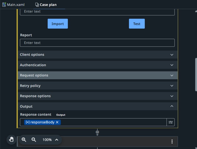Viewport: 197px width, 149px height.
Task: Open the collapsed activity's three-dot menu
Action: pyautogui.click(x=172, y=141)
